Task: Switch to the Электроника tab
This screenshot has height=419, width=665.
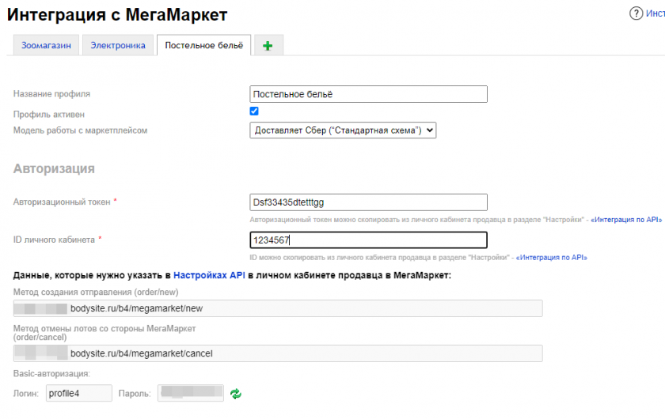Action: tap(118, 45)
